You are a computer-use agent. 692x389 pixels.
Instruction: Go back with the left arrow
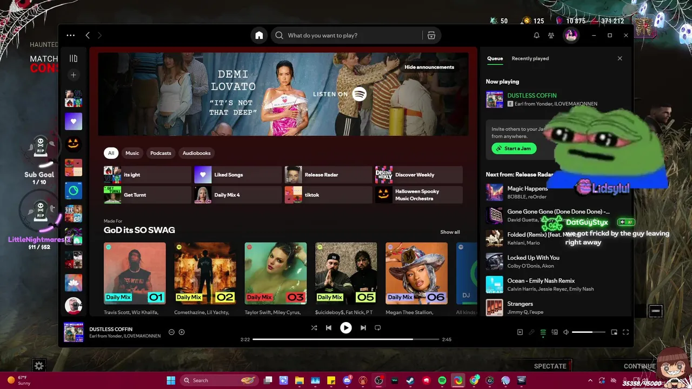coord(88,35)
